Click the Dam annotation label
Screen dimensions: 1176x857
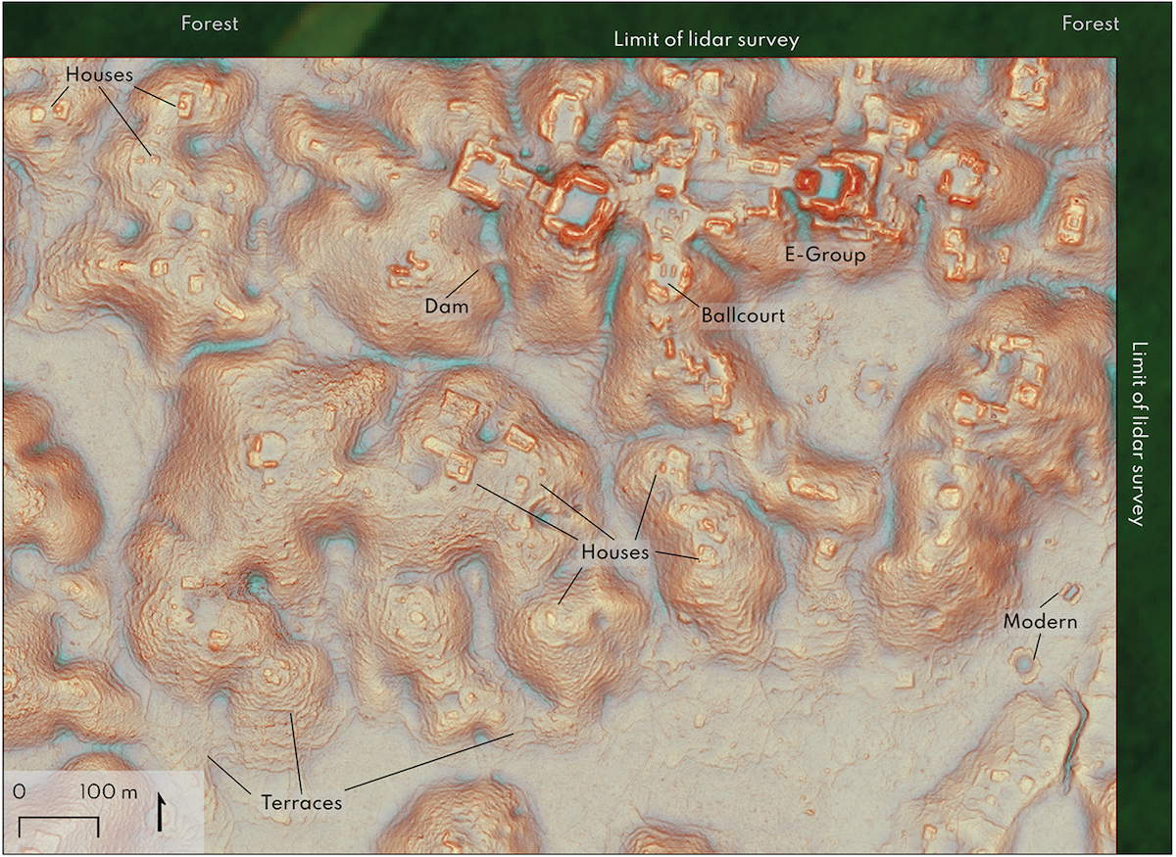pyautogui.click(x=446, y=306)
